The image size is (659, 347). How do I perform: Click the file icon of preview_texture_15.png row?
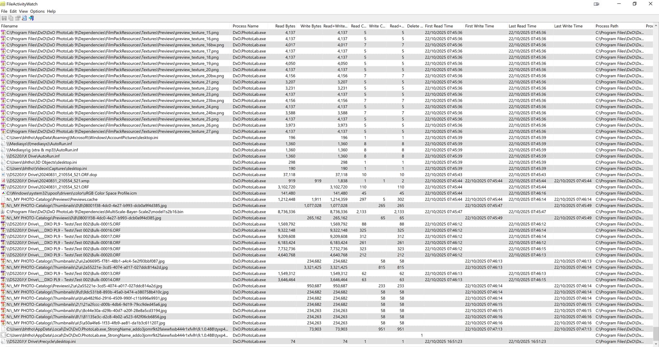(x=3, y=33)
